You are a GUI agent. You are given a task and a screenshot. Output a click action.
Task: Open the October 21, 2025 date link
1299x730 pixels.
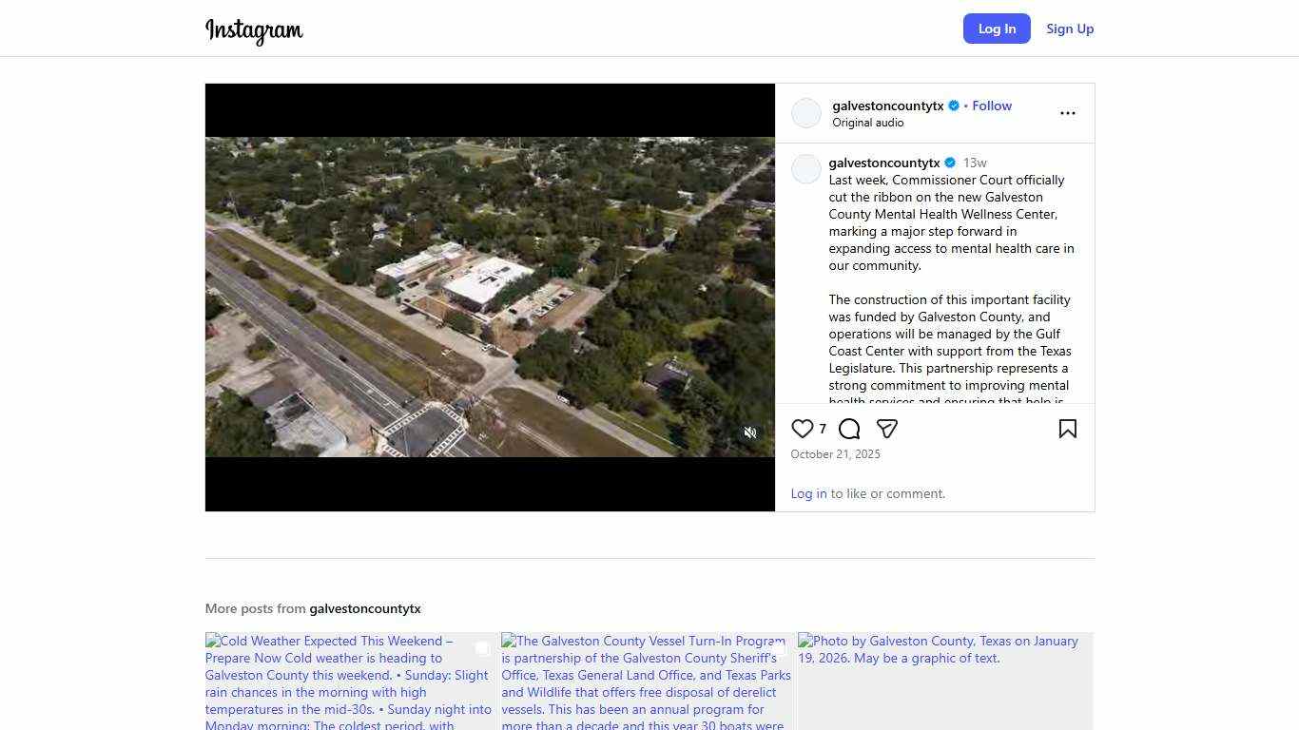pyautogui.click(x=835, y=454)
